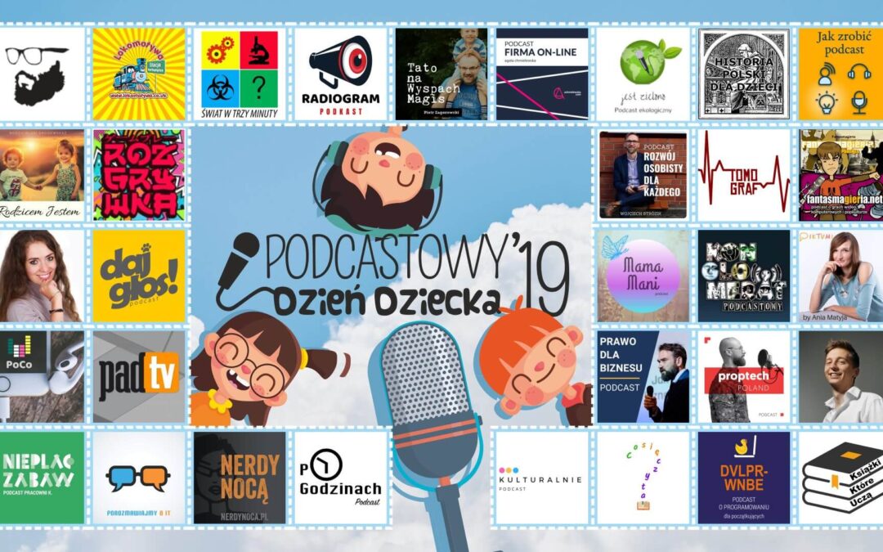Open the bearded face with glasses cover
The image size is (883, 552).
tap(42, 74)
